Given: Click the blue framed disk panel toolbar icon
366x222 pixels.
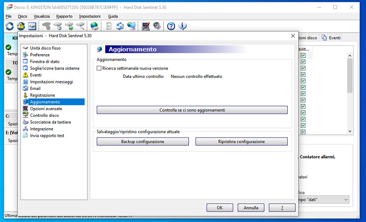Looking at the screenshot, I should pos(32,26).
